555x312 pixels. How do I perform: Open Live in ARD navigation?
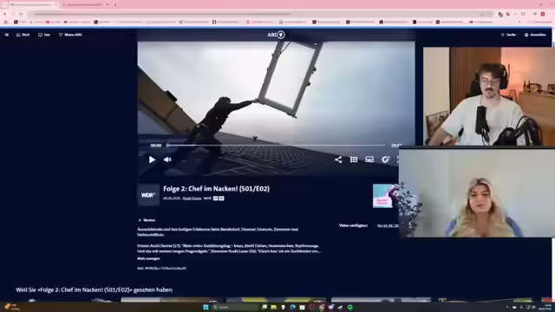tap(44, 35)
